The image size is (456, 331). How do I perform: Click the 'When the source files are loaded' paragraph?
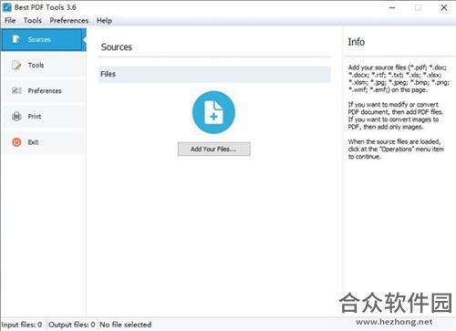pyautogui.click(x=396, y=149)
